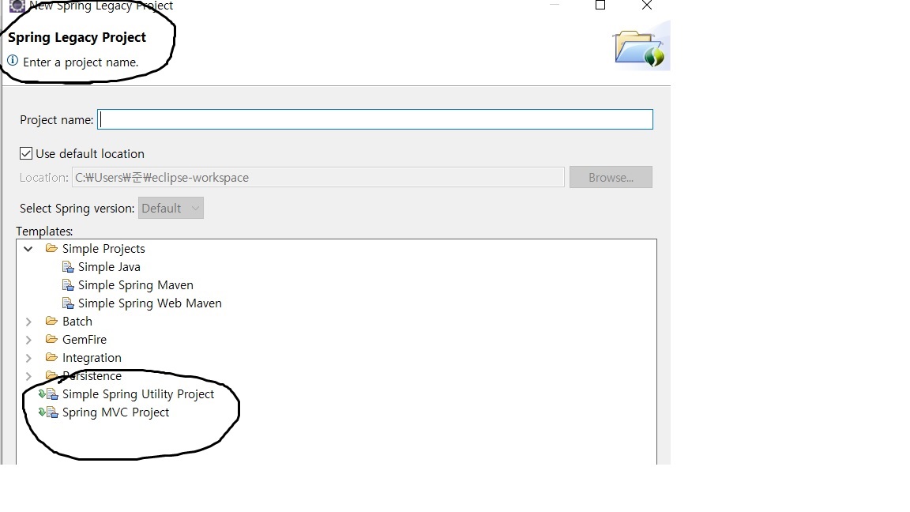Click the Simple Spring Web Maven icon

click(x=68, y=303)
